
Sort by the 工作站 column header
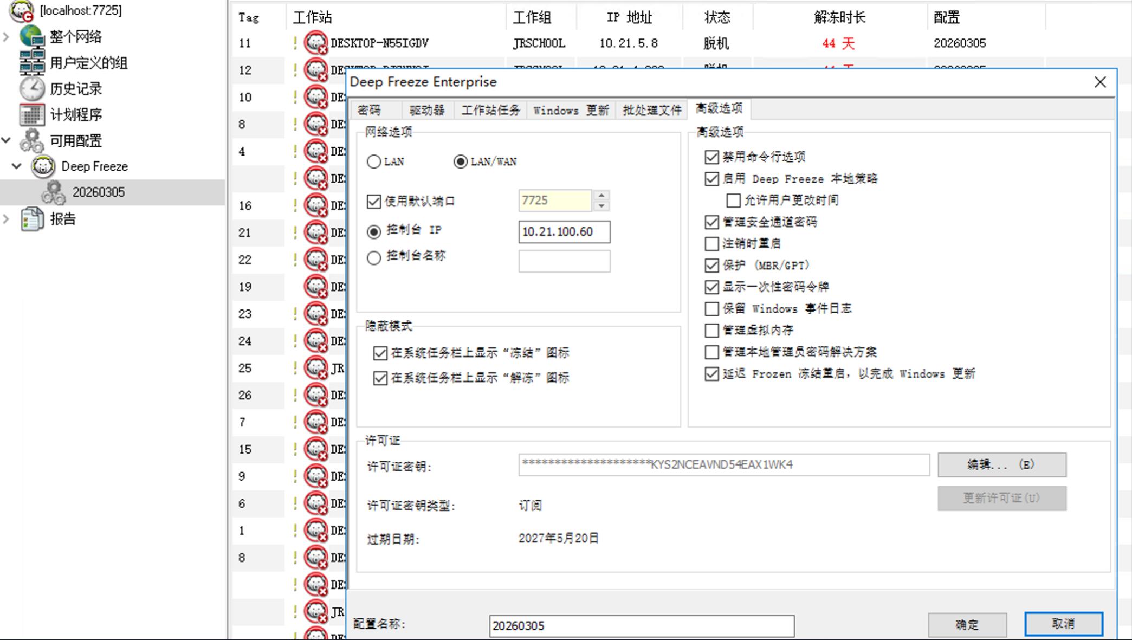[396, 17]
